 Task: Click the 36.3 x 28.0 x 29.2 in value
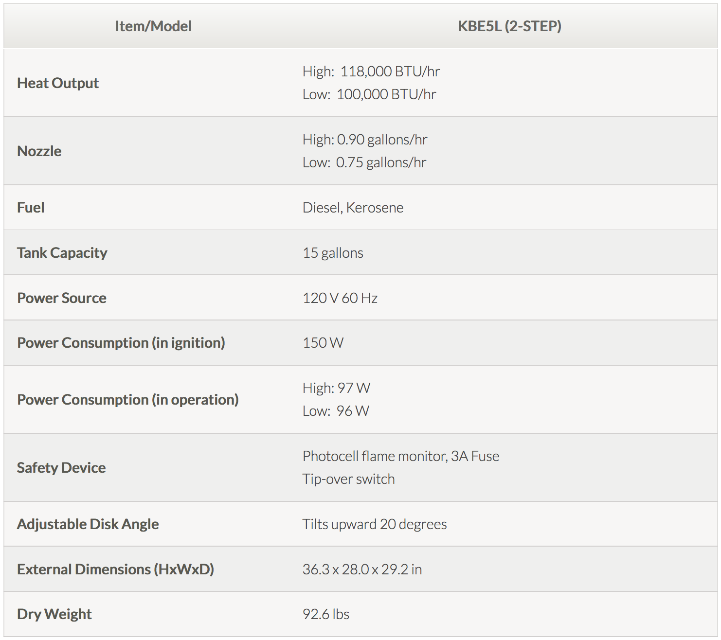point(362,569)
